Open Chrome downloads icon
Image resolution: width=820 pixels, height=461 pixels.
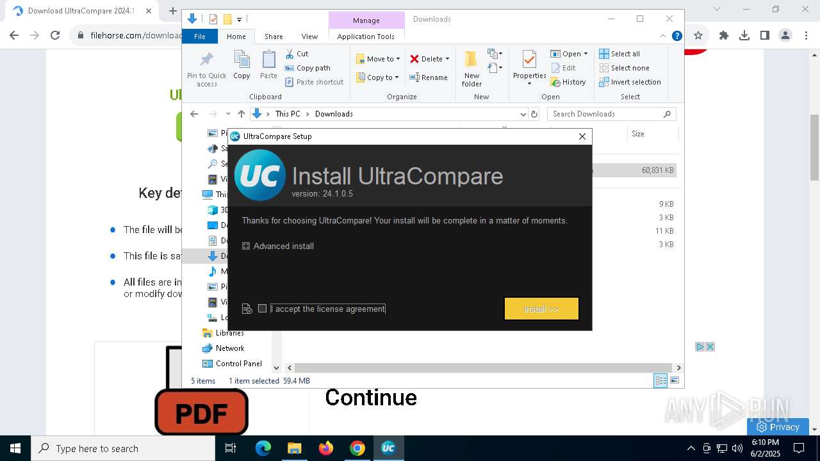click(744, 36)
